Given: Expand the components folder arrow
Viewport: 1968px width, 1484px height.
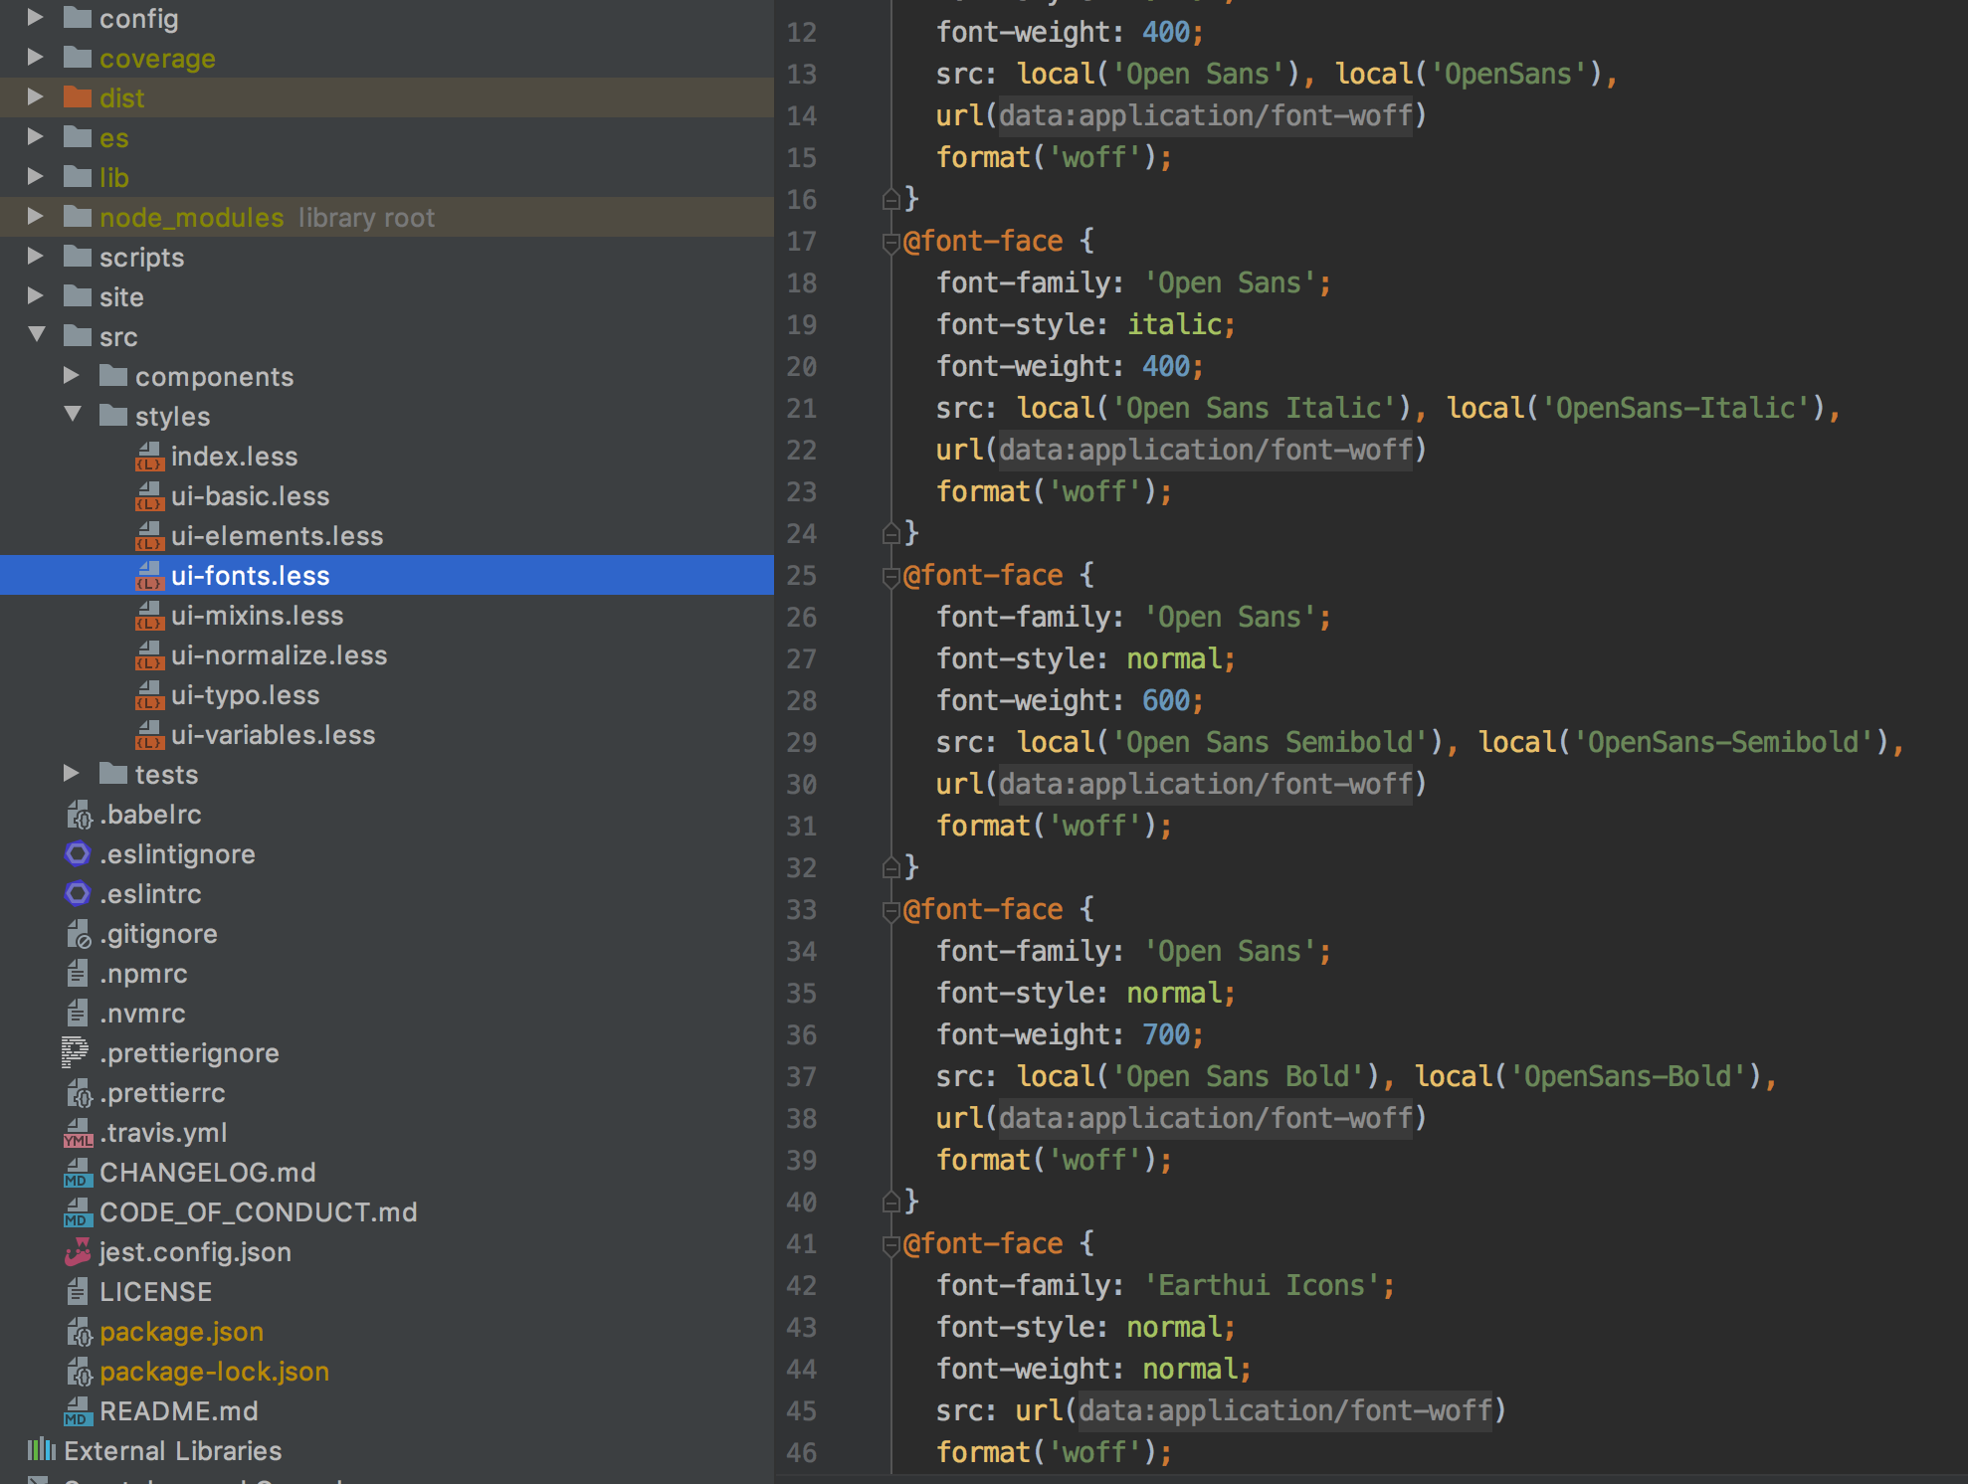Looking at the screenshot, I should point(71,376).
